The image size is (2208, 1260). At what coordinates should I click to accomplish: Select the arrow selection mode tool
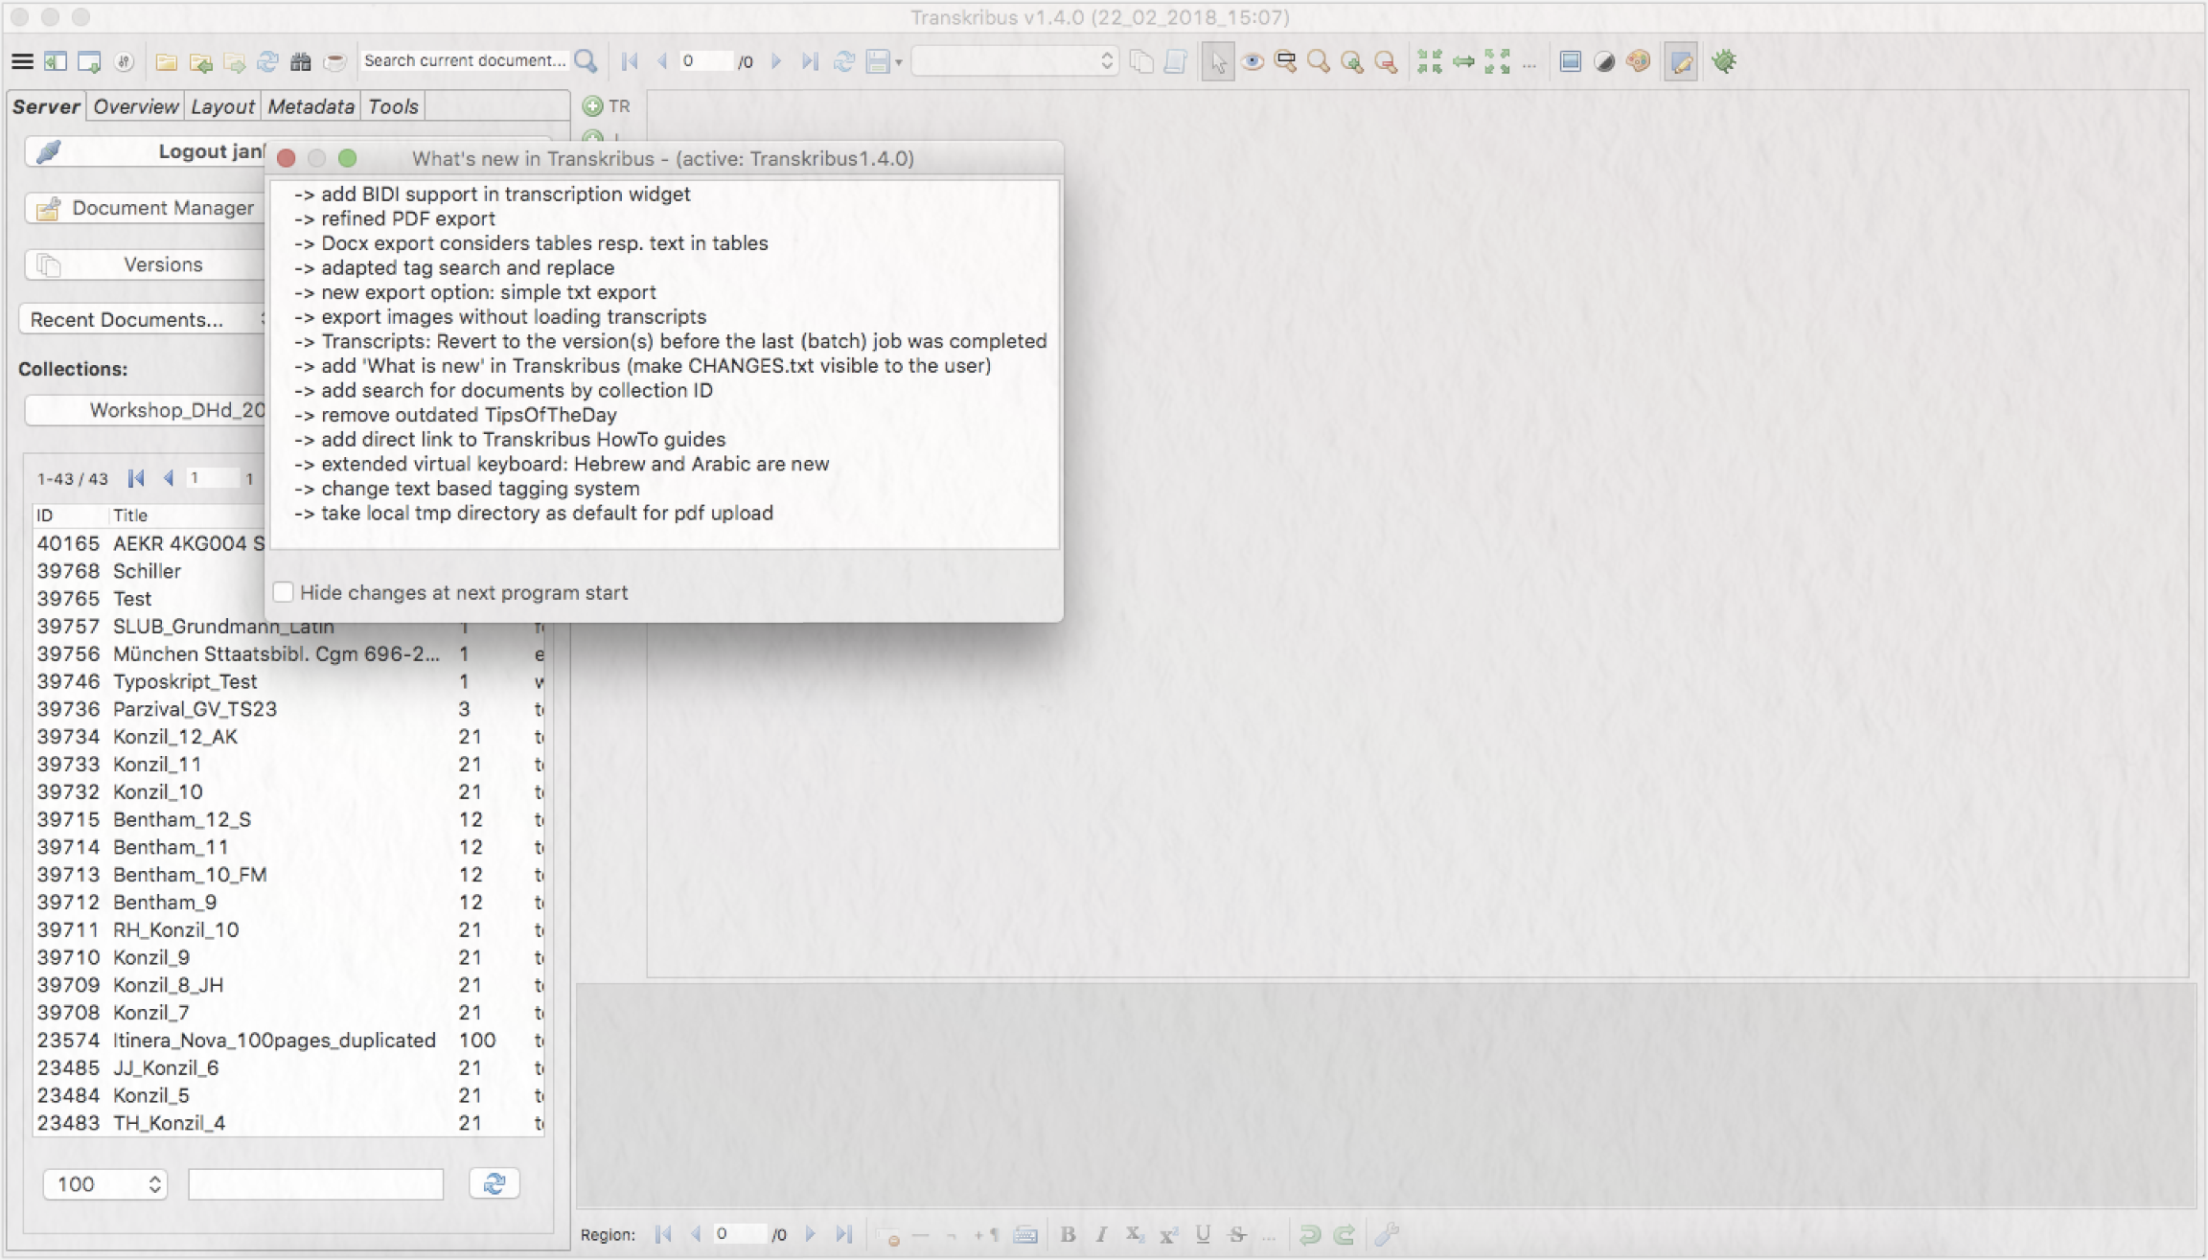(1217, 61)
